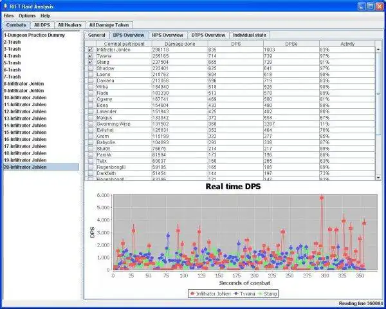The width and height of the screenshot is (386, 309).
Task: Click the Tetix participant name
Action: [102, 161]
